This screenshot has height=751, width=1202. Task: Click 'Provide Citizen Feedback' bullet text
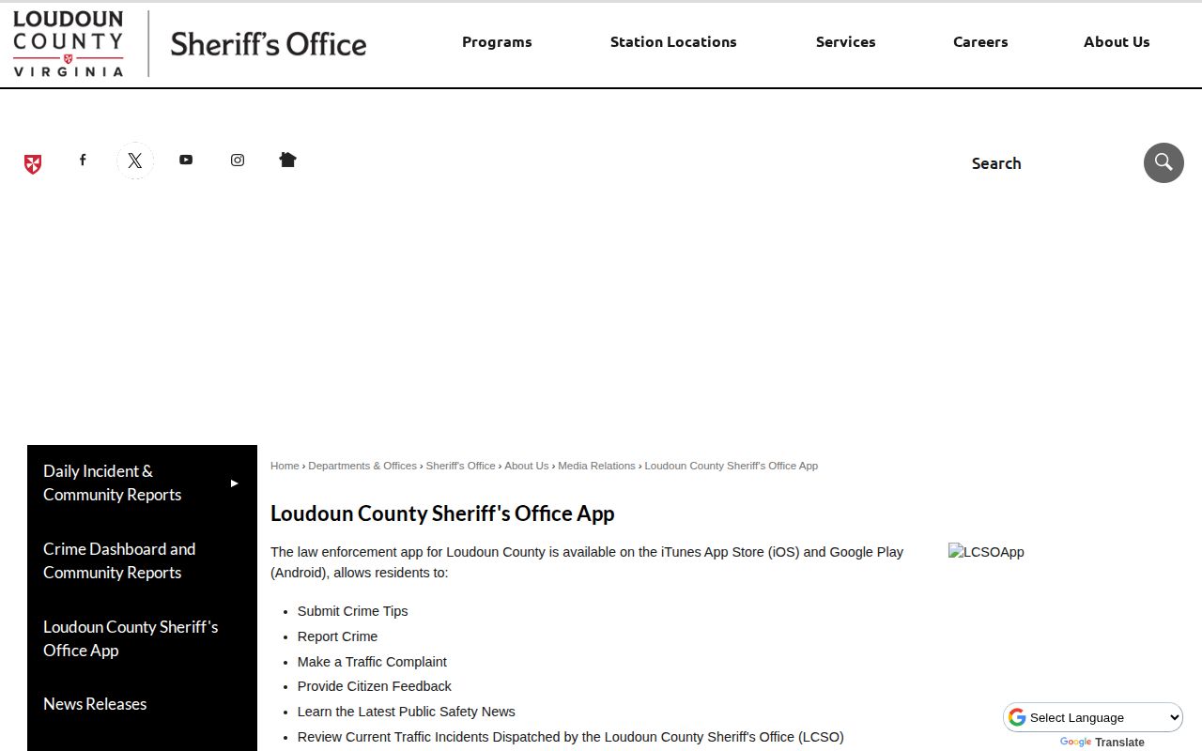click(x=375, y=686)
